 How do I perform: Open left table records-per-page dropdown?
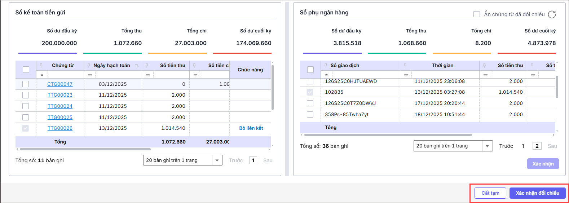click(217, 160)
